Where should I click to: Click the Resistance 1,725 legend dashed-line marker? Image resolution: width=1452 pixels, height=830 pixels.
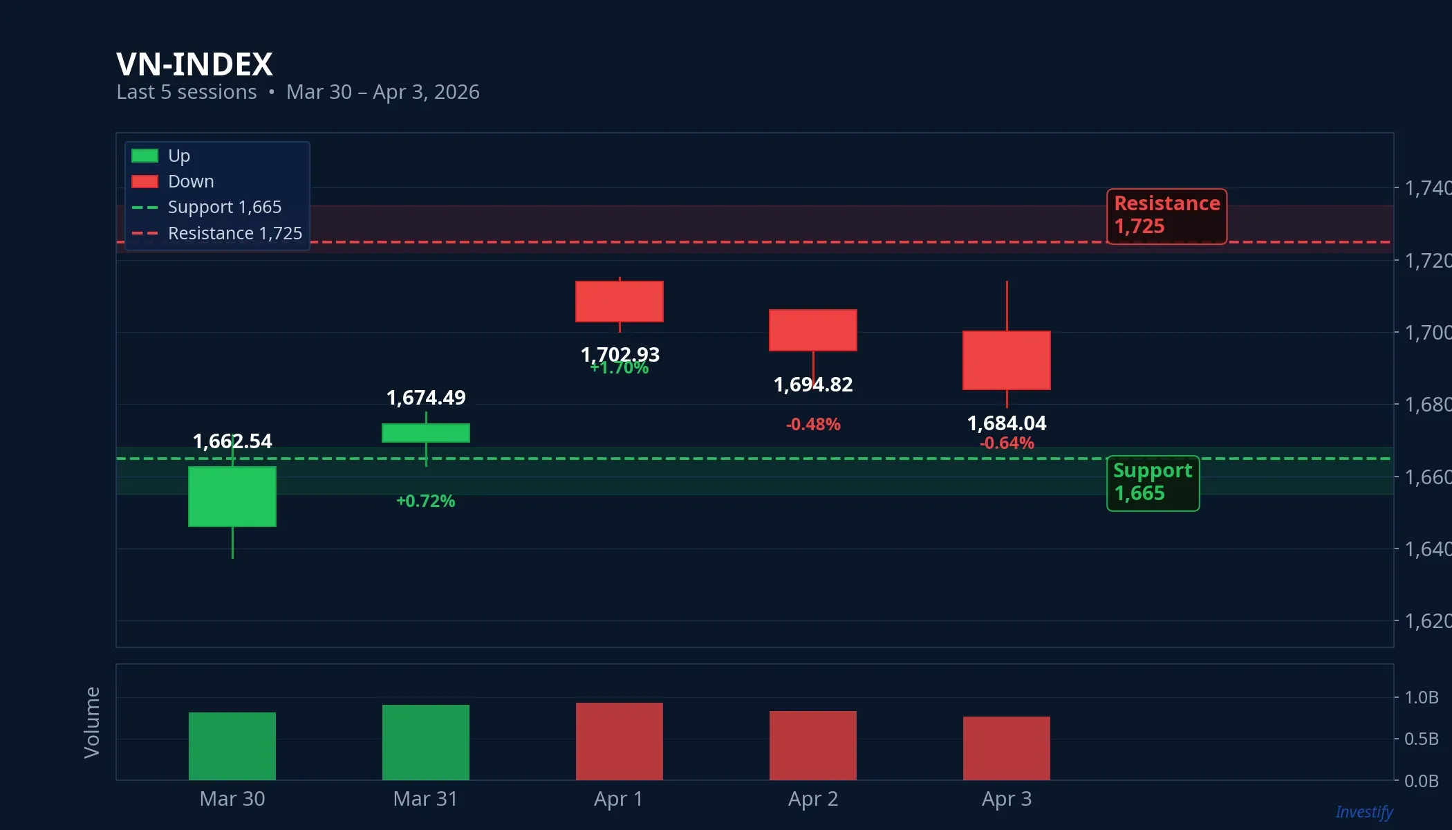tap(145, 233)
